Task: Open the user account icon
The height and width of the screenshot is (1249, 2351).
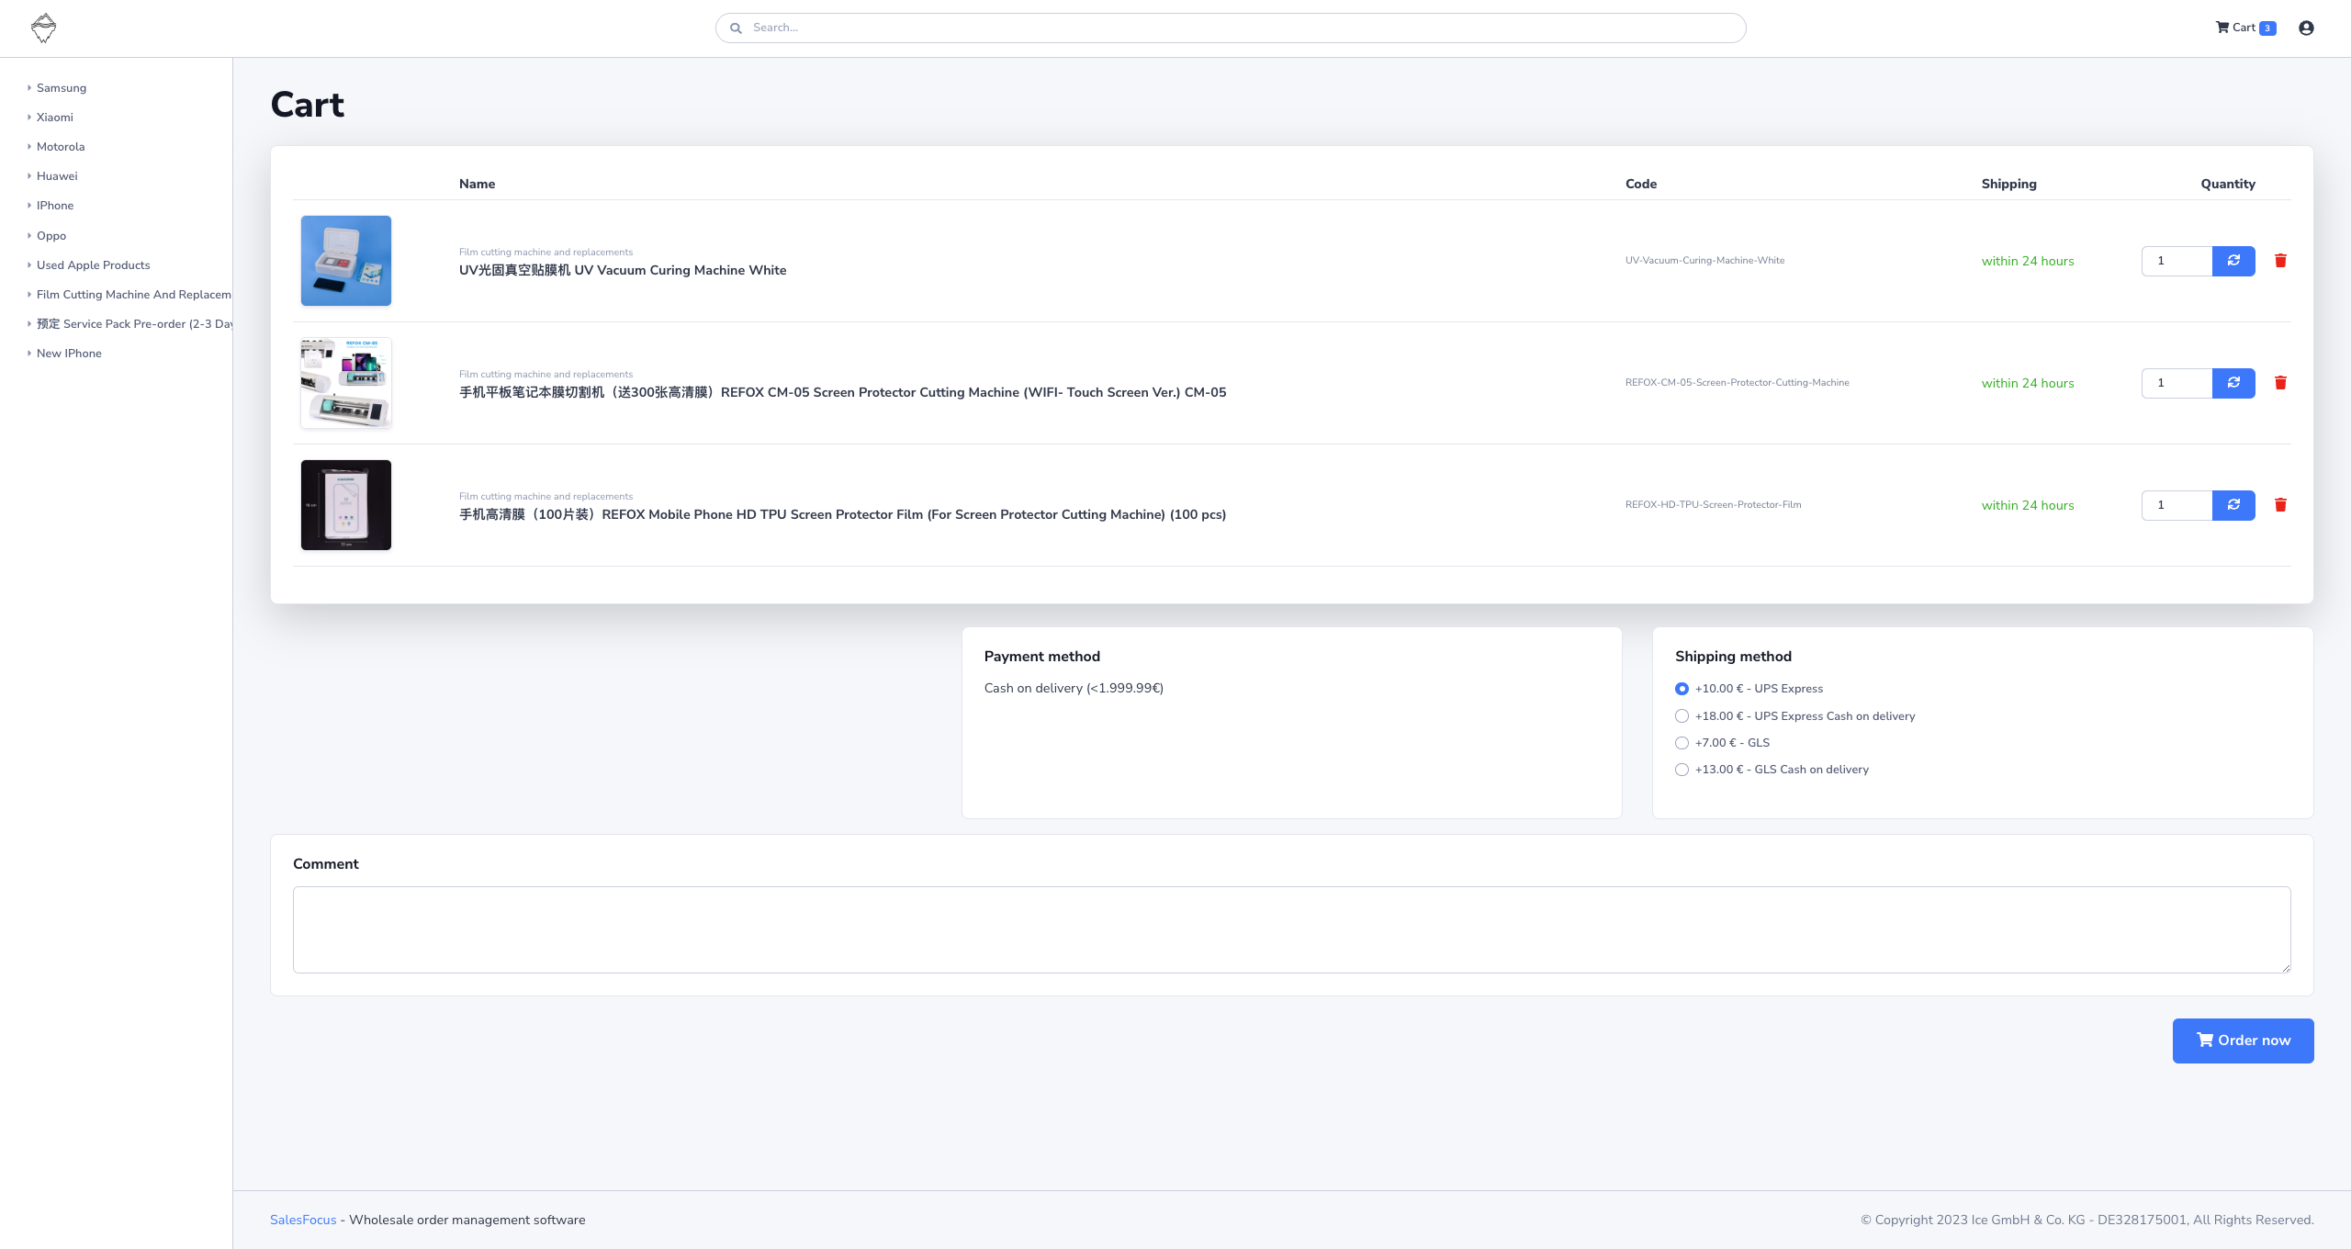Action: [x=2306, y=28]
